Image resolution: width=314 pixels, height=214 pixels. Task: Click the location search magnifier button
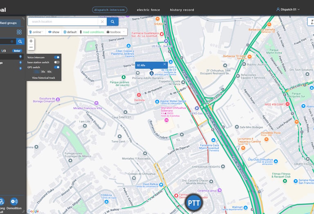click(112, 22)
